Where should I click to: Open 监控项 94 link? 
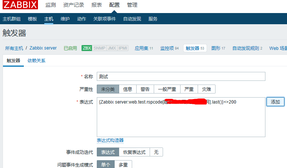pos(169,48)
